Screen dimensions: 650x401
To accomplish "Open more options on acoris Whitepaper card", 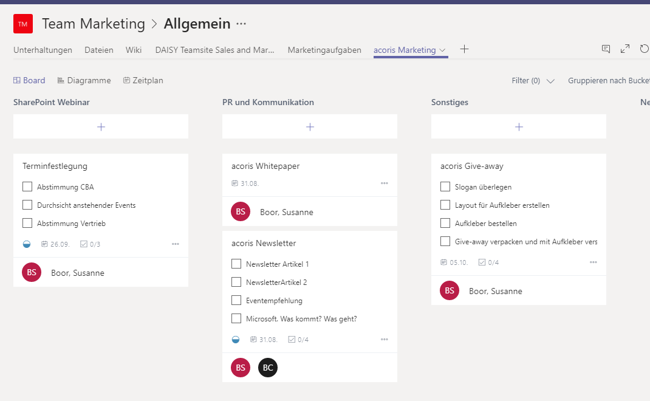I will 385,183.
